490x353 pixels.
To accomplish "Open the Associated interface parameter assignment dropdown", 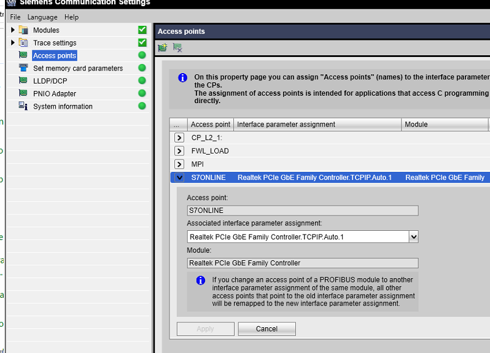I will [414, 237].
